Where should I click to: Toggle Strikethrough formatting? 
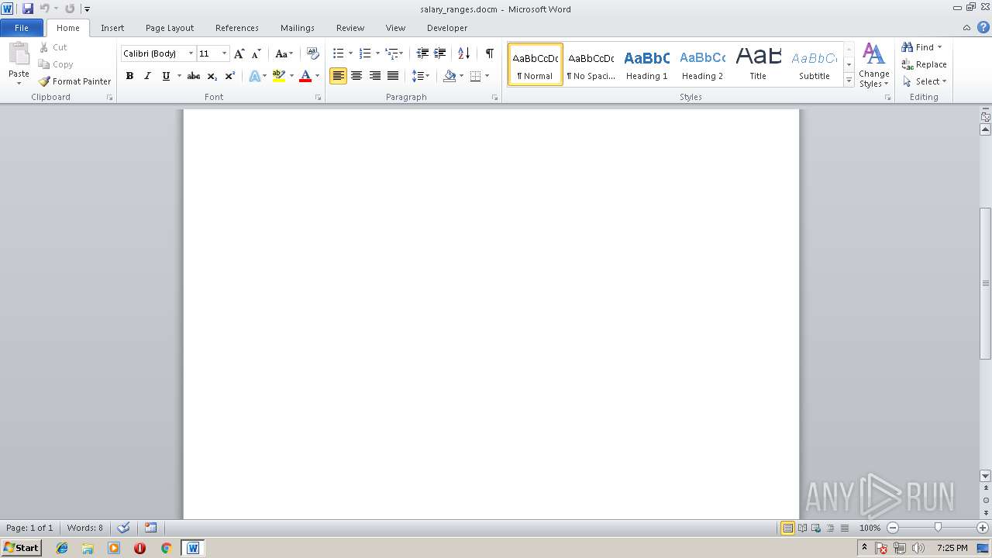(x=194, y=76)
